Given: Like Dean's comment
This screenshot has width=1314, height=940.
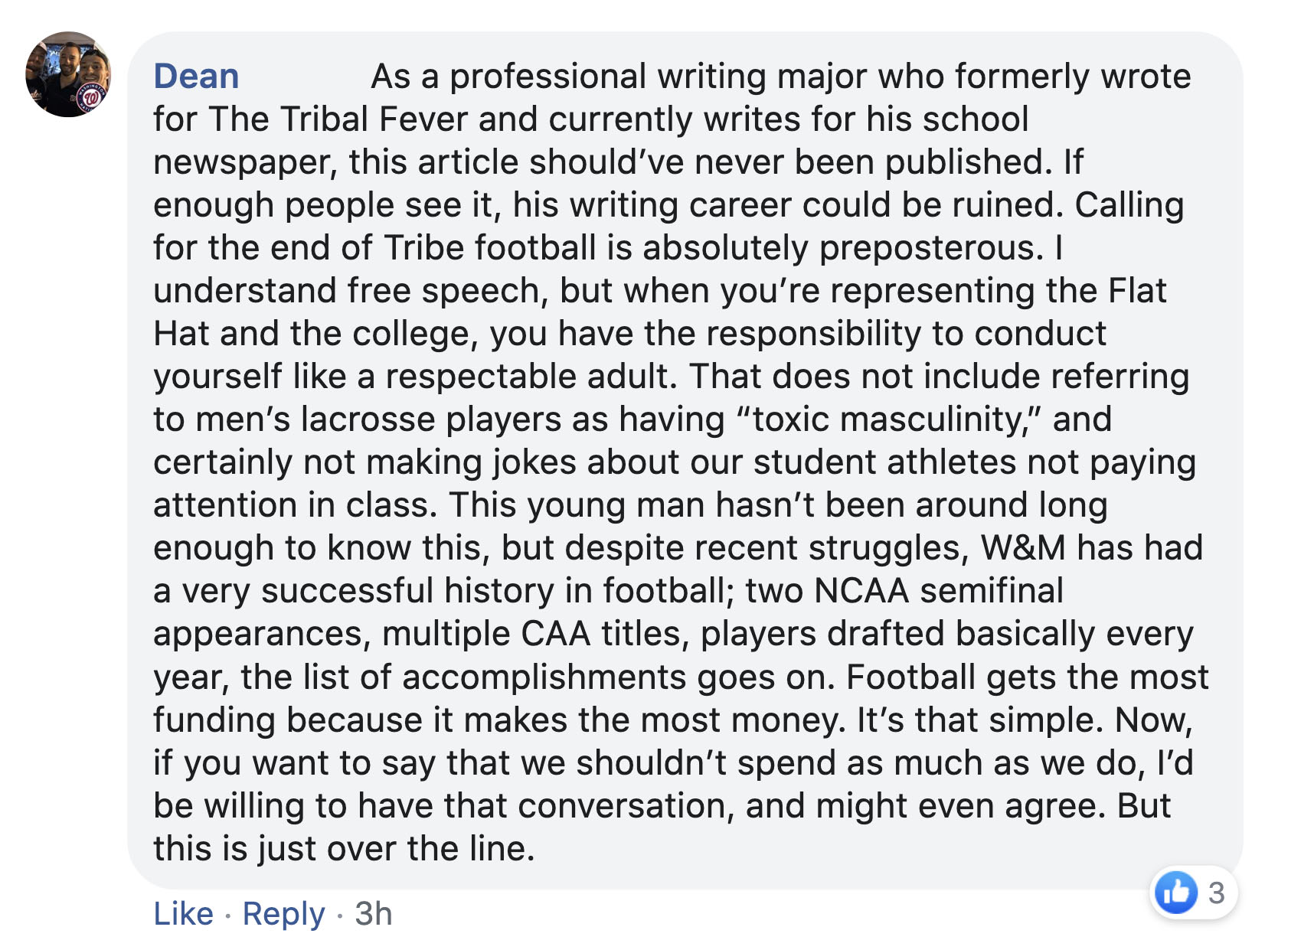Looking at the screenshot, I should click(183, 913).
